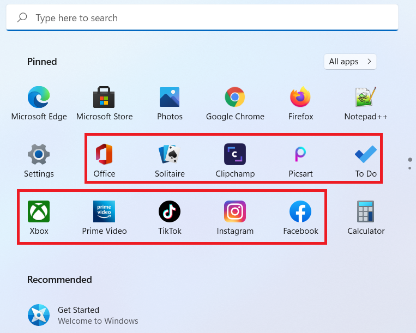Open the Xbox app

click(39, 217)
